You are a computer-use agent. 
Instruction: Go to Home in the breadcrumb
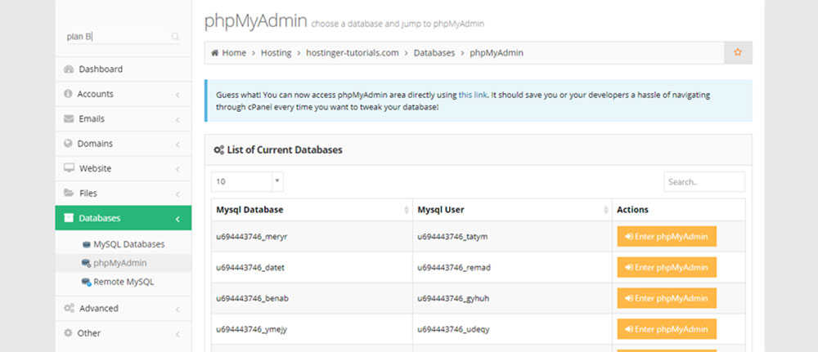point(234,53)
